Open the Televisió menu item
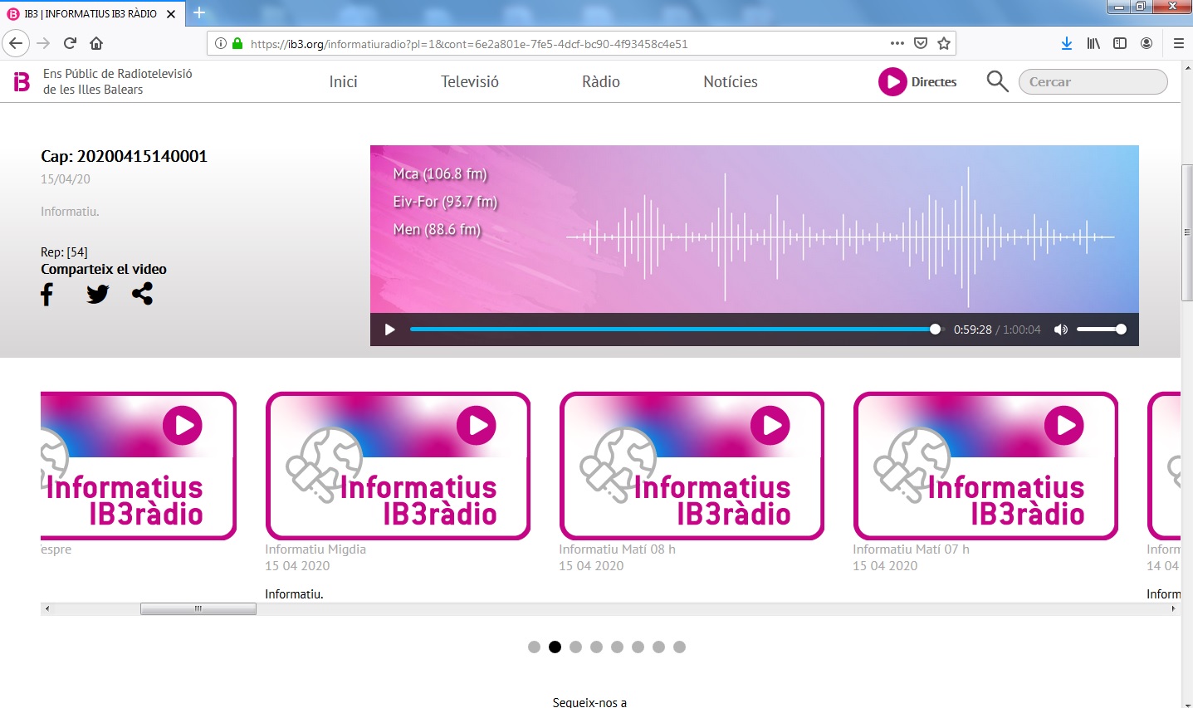Image resolution: width=1193 pixels, height=708 pixels. click(470, 81)
